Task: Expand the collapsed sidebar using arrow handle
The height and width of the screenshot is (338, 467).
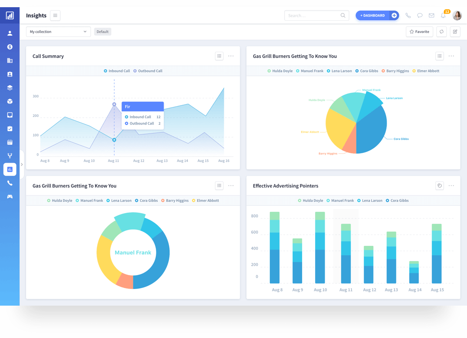Action: click(x=22, y=165)
